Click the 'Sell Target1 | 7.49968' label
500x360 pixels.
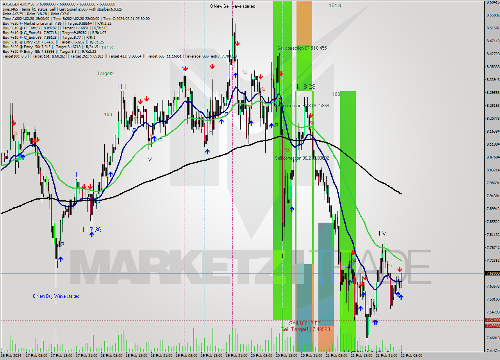(305, 329)
